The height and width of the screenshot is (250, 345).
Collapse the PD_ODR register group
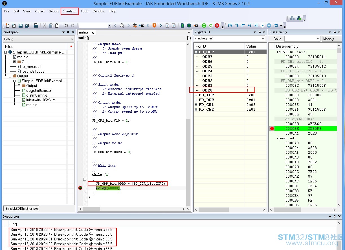point(196,52)
